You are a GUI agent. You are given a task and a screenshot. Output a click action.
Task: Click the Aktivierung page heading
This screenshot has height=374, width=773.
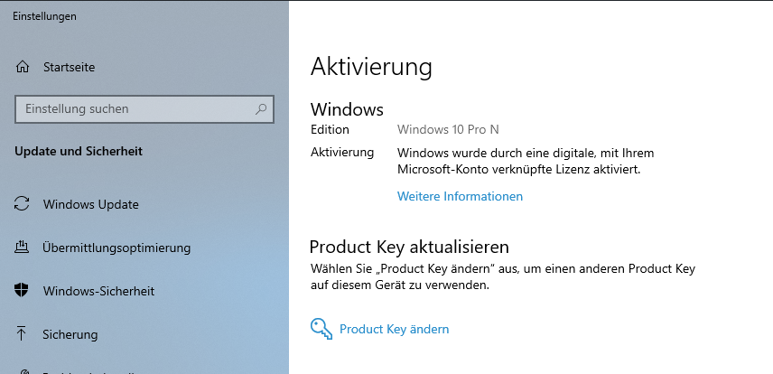point(371,67)
